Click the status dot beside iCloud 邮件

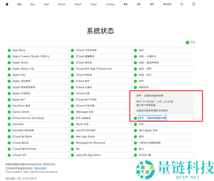(x=72, y=81)
